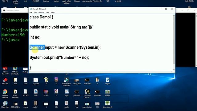Open the 'rajopatti' desktop icon
197x111 pixels.
tap(36, 81)
